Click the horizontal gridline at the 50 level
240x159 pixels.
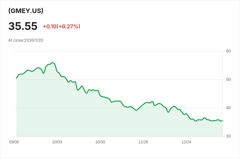(x=130, y=79)
